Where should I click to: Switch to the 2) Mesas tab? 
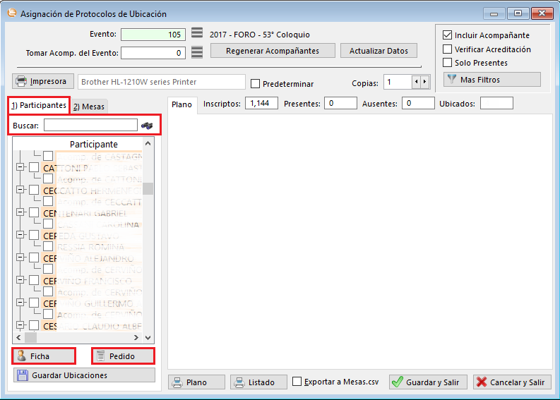pyautogui.click(x=89, y=106)
